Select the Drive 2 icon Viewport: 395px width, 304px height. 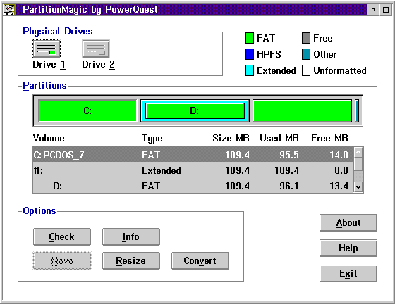[96, 49]
